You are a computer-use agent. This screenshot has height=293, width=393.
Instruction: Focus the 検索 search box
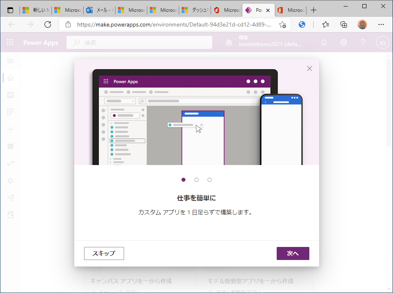tap(139, 42)
